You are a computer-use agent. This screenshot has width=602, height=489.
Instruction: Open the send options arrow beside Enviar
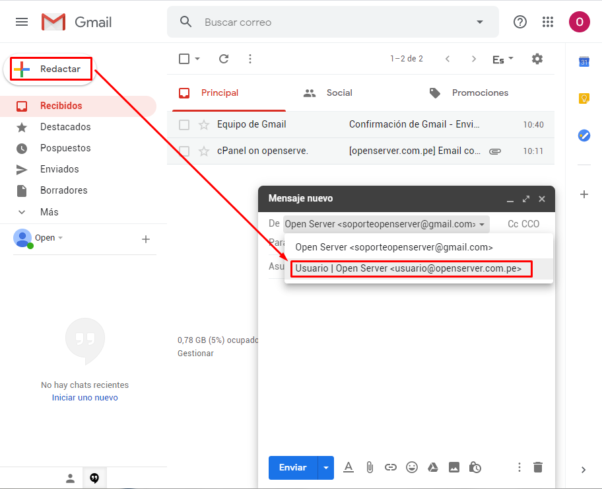326,468
